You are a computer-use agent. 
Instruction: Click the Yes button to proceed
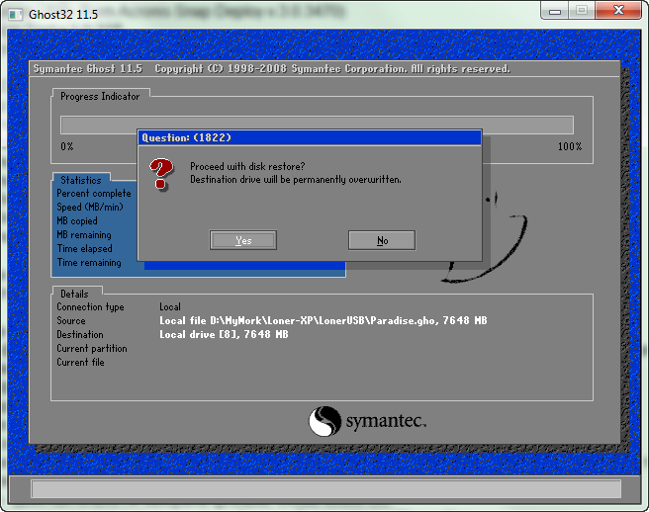tap(243, 240)
